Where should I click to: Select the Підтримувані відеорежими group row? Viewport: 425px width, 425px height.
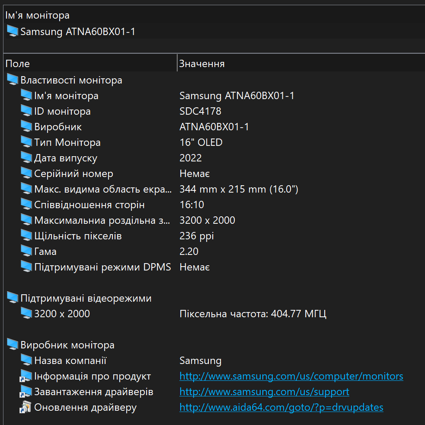86,299
